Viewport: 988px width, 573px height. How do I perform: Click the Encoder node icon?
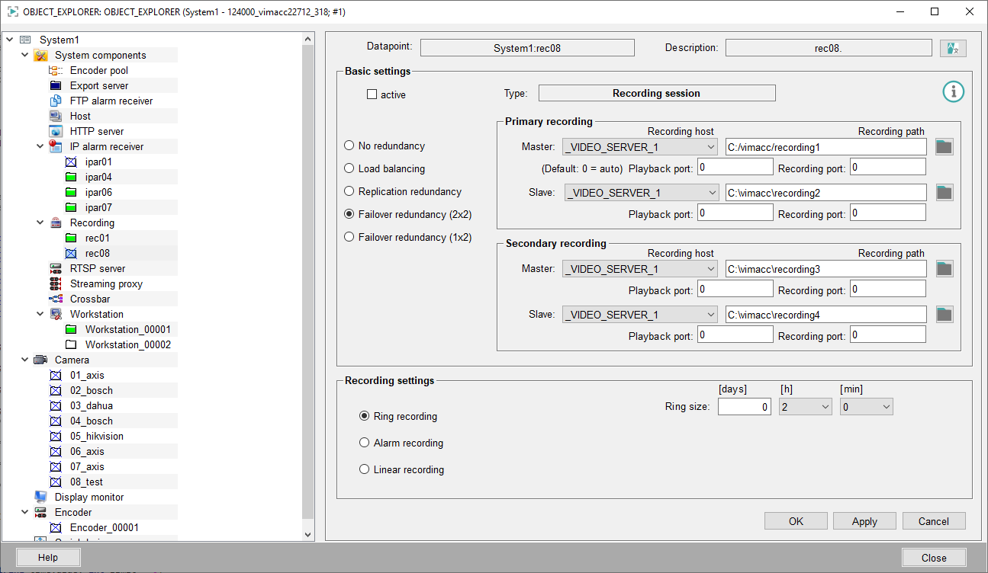40,512
